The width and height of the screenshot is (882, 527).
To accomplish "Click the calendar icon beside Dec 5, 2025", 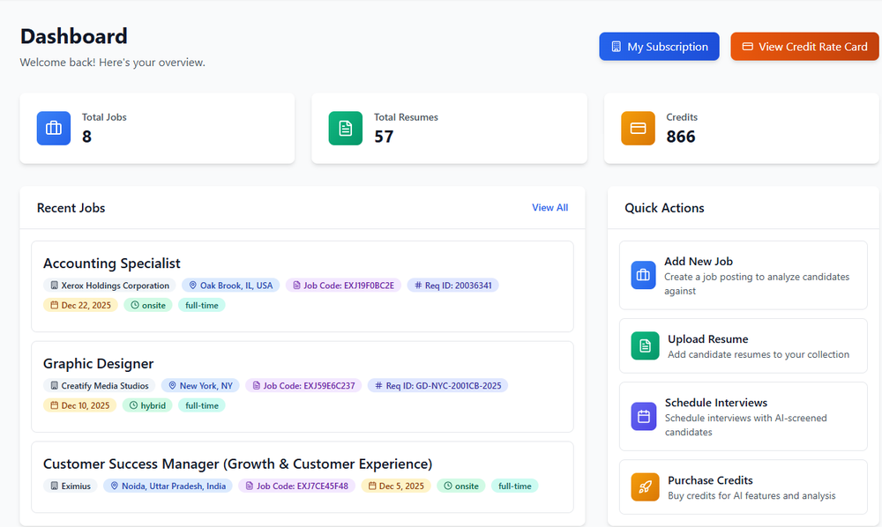I will [x=372, y=486].
